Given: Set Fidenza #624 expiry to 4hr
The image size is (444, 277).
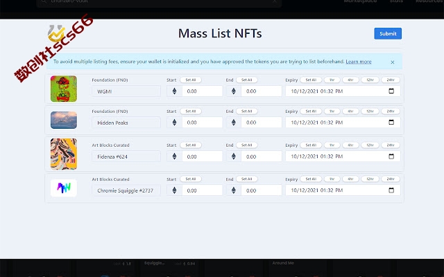Looking at the screenshot, I should point(350,145).
